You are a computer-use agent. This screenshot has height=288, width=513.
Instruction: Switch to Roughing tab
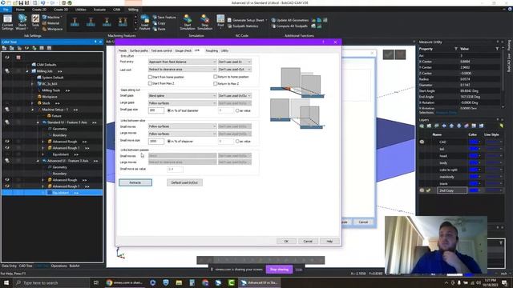point(212,50)
